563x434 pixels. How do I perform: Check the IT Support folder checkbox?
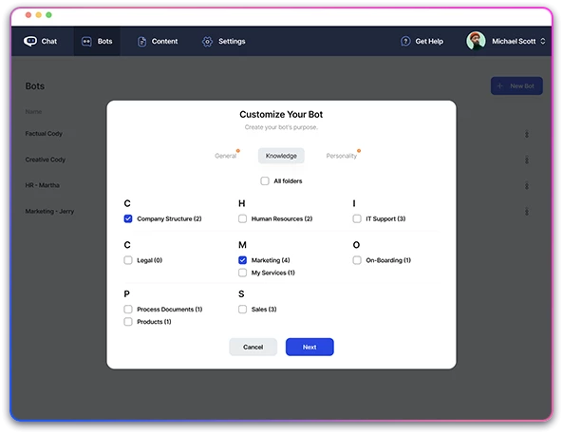(x=357, y=218)
